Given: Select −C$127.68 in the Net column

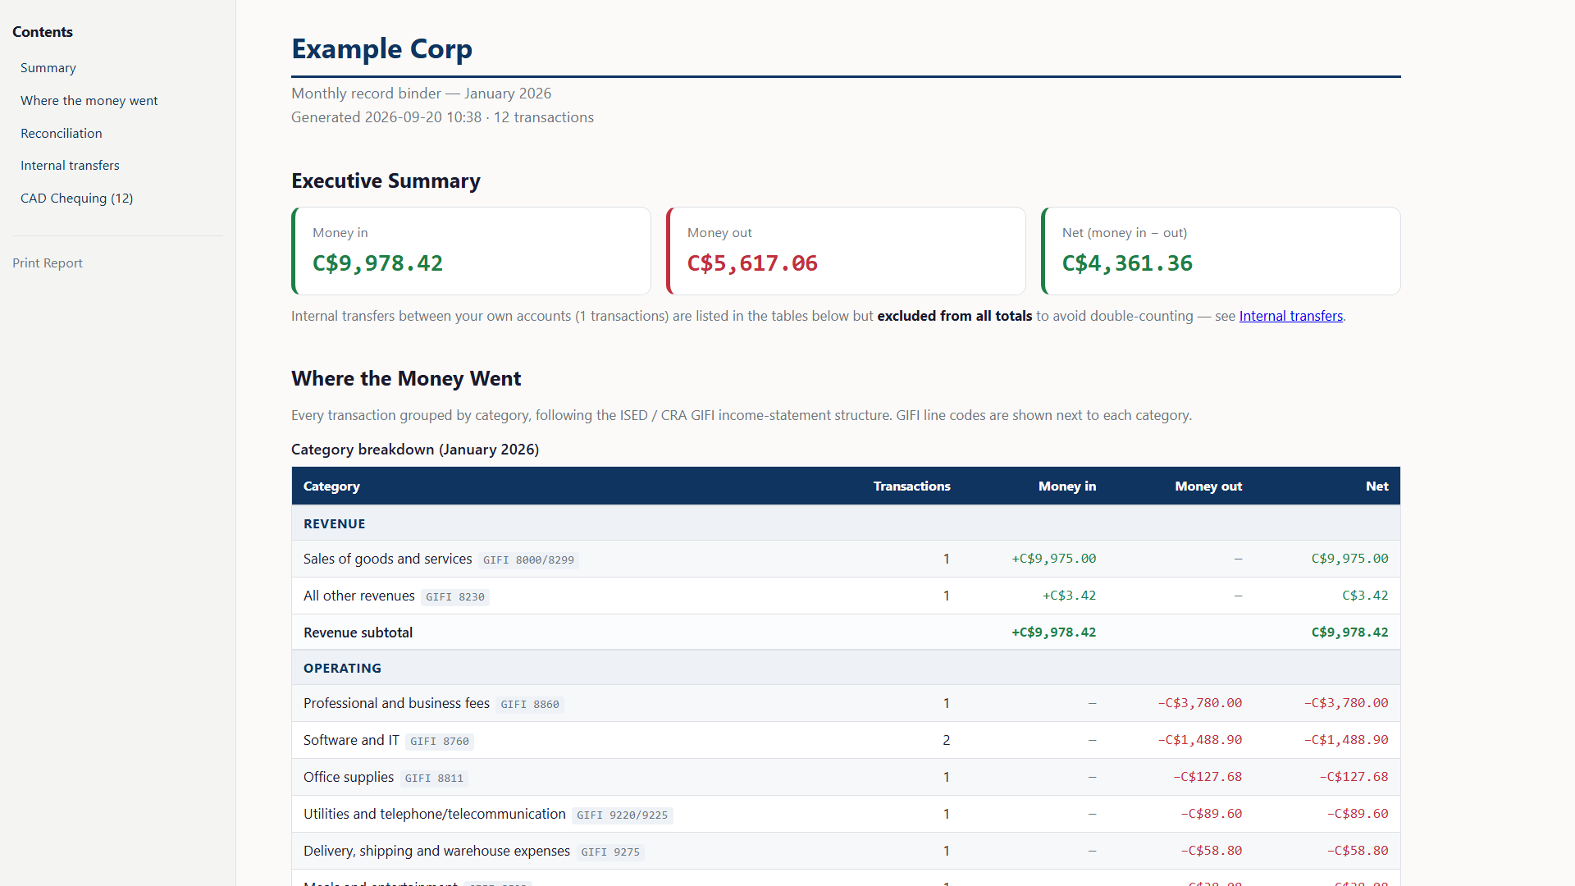Looking at the screenshot, I should tap(1354, 777).
